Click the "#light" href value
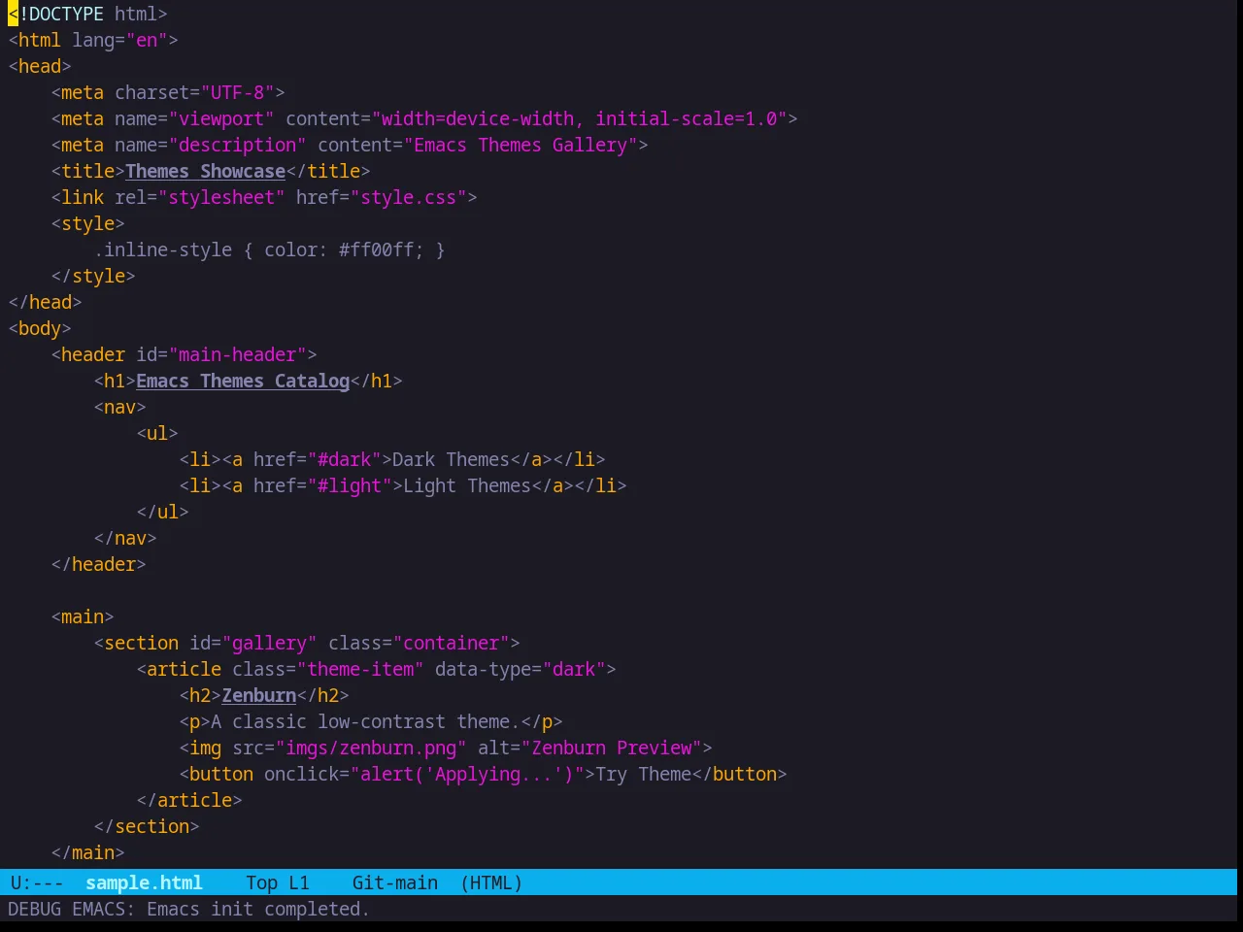The width and height of the screenshot is (1243, 932). pos(350,485)
